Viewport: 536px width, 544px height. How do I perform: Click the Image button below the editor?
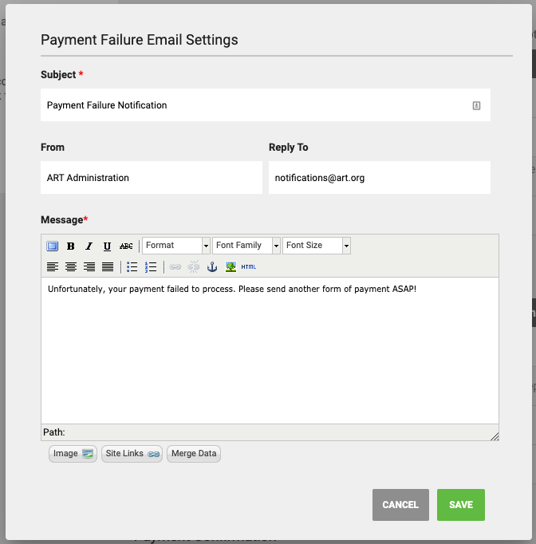click(x=73, y=454)
